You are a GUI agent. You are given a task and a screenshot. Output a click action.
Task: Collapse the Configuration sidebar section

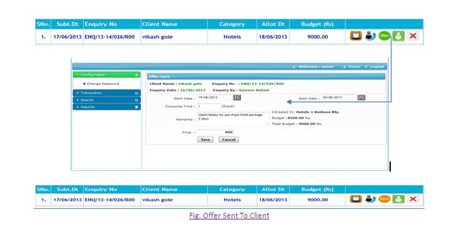[x=107, y=75]
